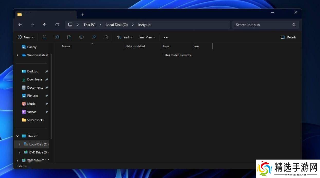Viewport: 320px width, 178px height.
Task: Open the See more ellipsis menu
Action: pos(166,37)
